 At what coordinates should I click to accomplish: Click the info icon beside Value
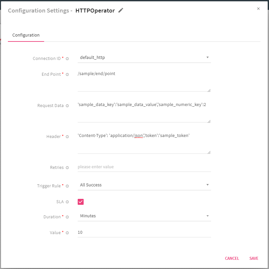67,232
